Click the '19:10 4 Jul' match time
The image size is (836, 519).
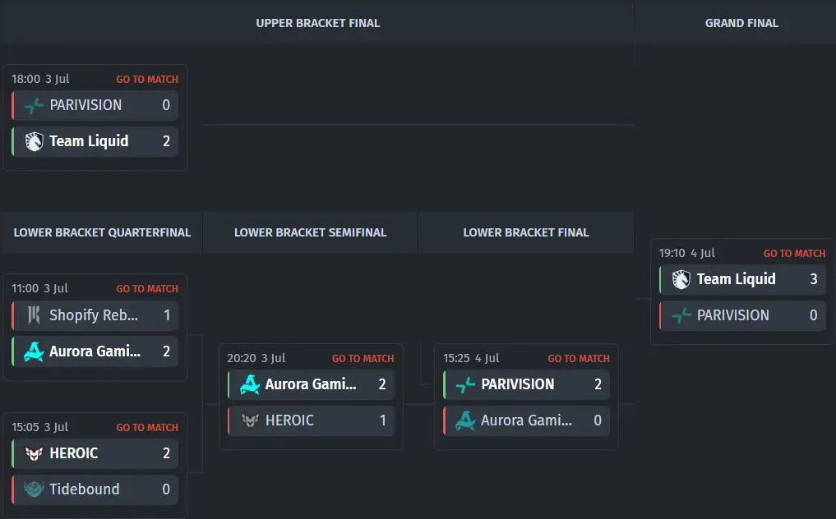tap(686, 254)
